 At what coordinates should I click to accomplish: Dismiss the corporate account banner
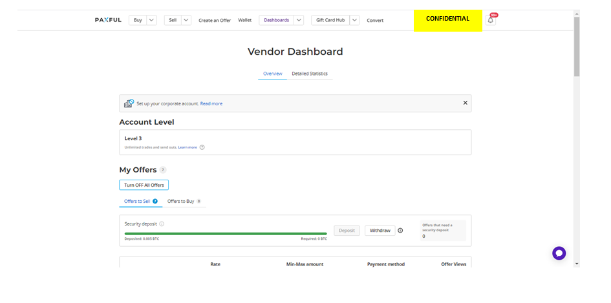[x=465, y=103]
